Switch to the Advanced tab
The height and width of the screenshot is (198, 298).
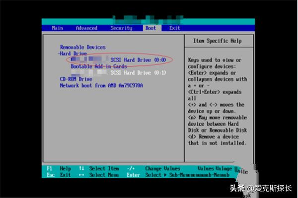(x=86, y=28)
